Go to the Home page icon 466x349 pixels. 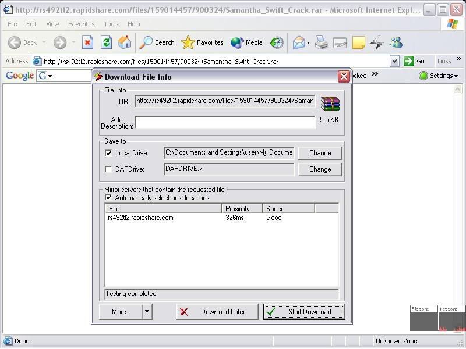125,42
